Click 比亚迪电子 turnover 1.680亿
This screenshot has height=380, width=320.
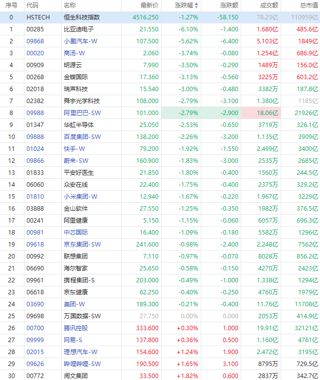[268, 29]
